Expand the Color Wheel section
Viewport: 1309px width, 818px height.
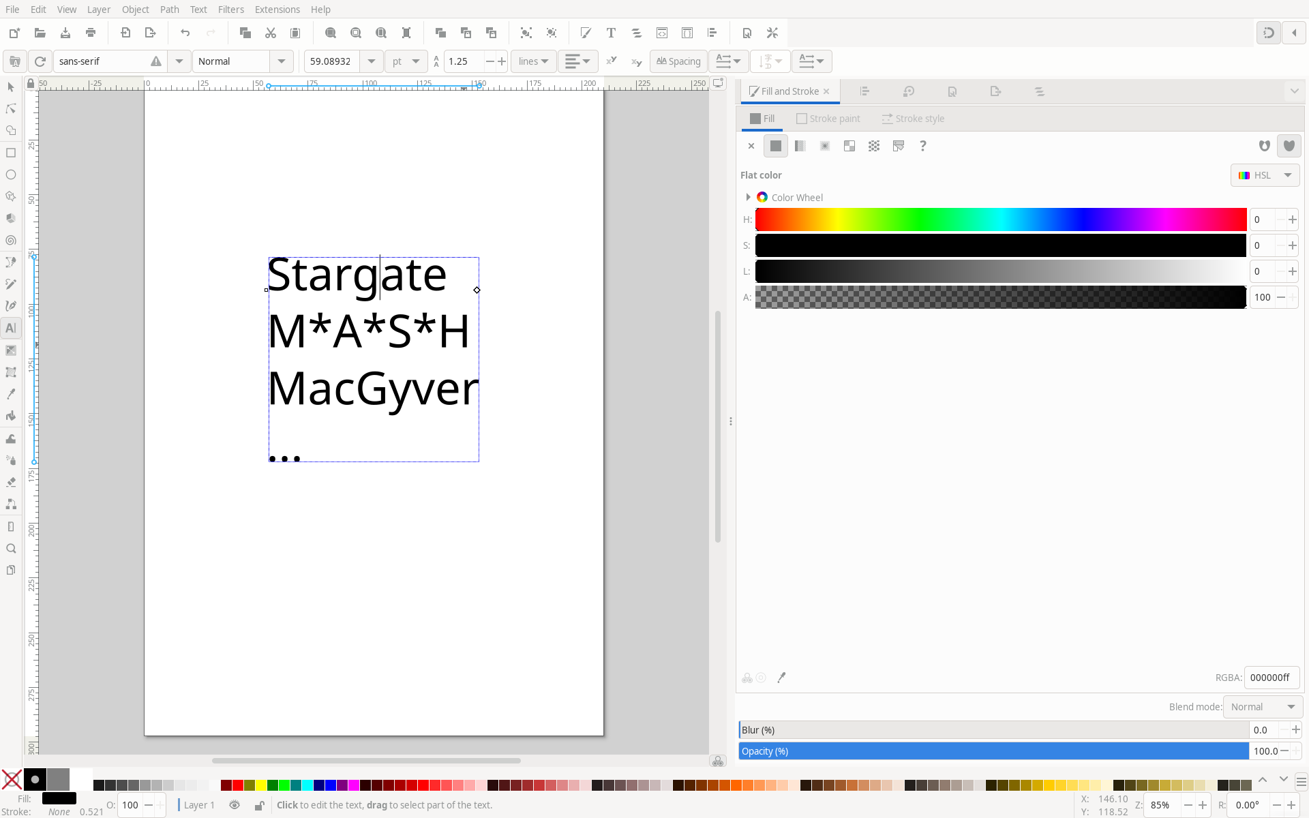(748, 198)
